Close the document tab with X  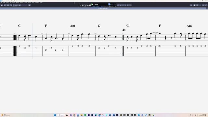coord(207,8)
